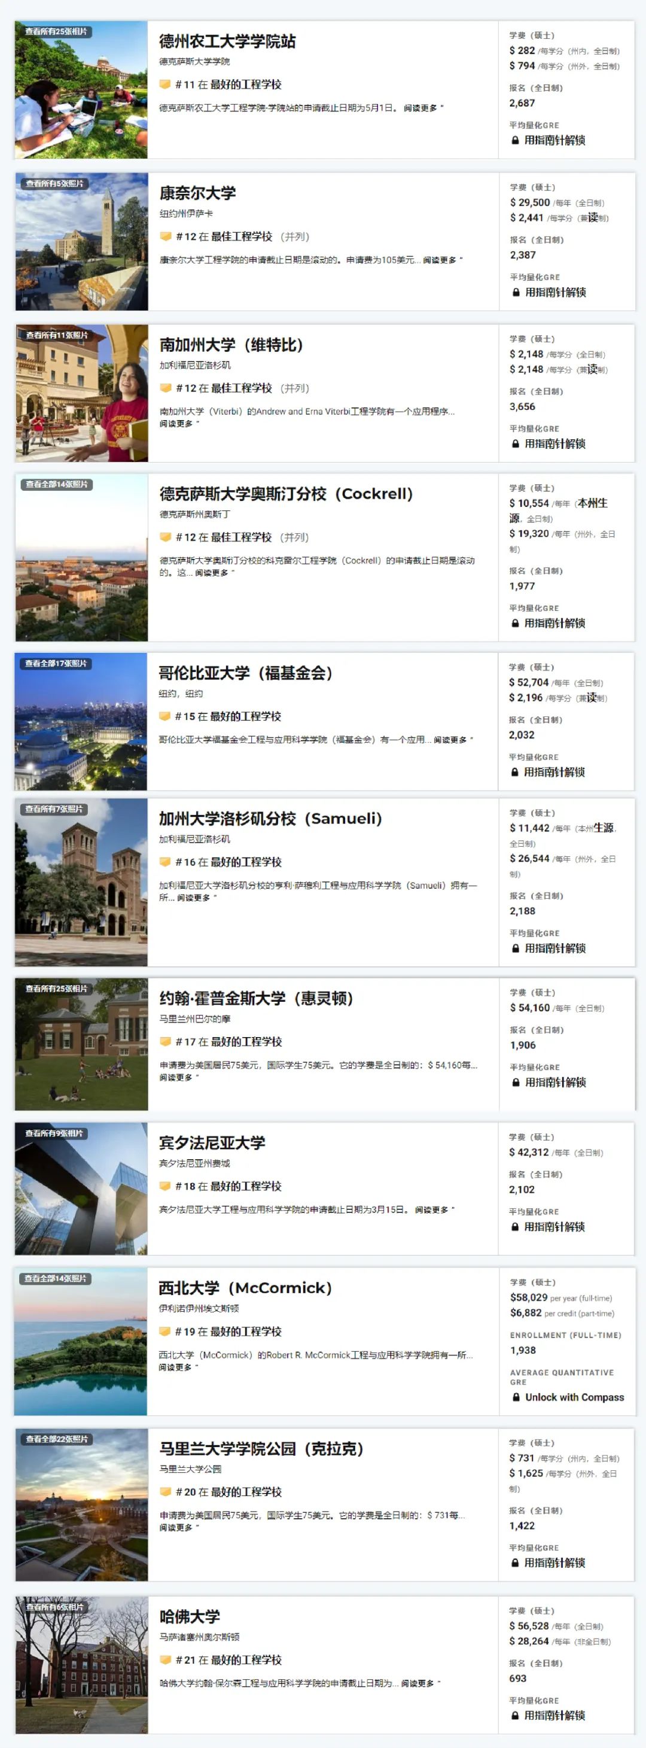View all 14 photos of 西北大学

(x=56, y=1279)
